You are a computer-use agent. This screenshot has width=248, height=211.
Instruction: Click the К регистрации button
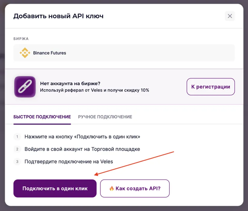[x=210, y=87]
